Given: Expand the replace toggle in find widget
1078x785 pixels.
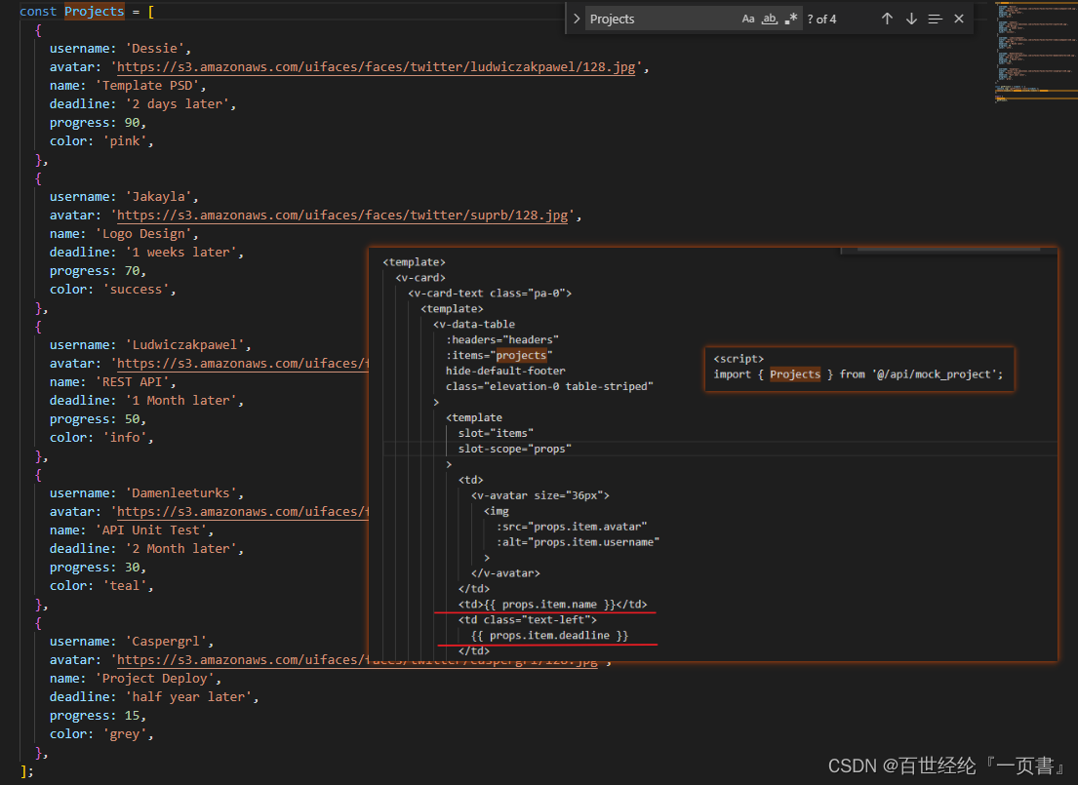Looking at the screenshot, I should point(577,19).
